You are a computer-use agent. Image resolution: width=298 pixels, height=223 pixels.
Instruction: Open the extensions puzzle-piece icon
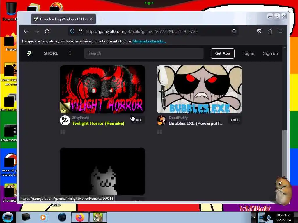coord(270,31)
